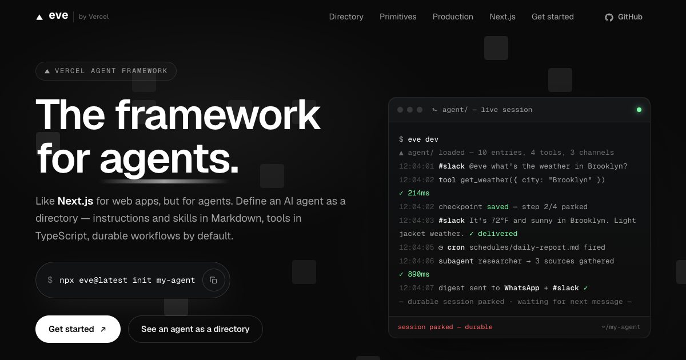686x360 pixels.
Task: Click "subagent researcher" terminal line
Action: 506,261
